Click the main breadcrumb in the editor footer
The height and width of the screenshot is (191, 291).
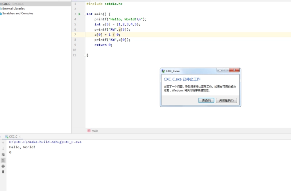pos(95,130)
